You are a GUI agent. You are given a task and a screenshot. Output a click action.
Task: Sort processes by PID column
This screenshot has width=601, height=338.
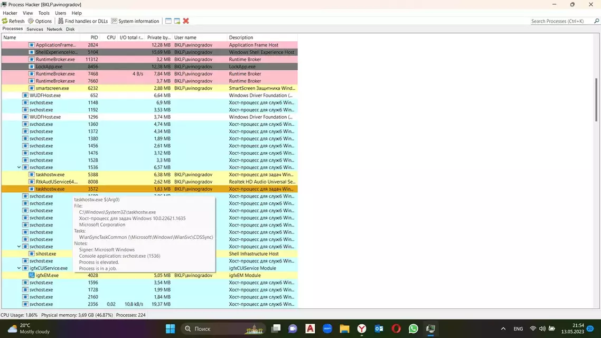pyautogui.click(x=90, y=37)
